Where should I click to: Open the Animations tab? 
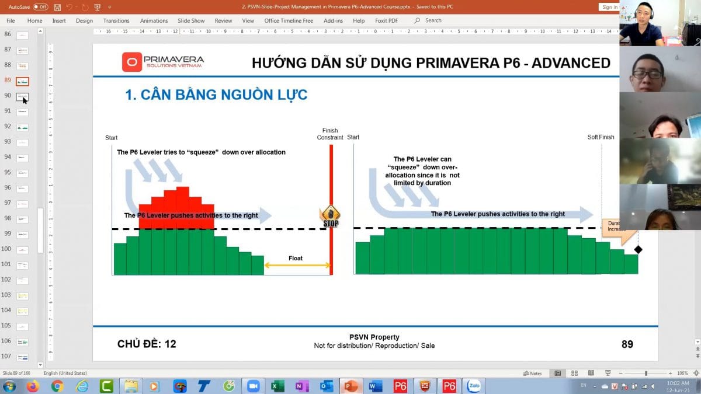tap(154, 20)
